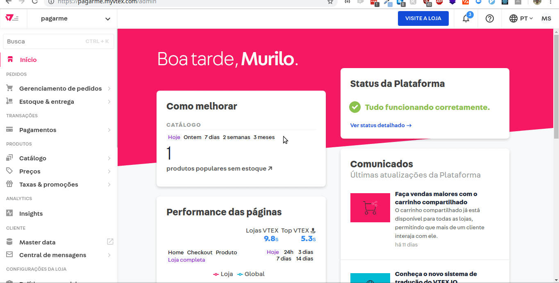559x283 pixels.
Task: Open the PT language dropdown
Action: (x=521, y=18)
